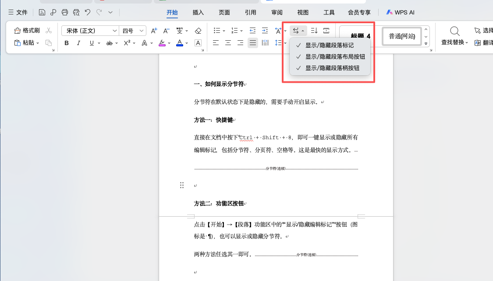Screen dimensions: 493x281
Task: Open the 工具 ribbon tab
Action: point(329,12)
